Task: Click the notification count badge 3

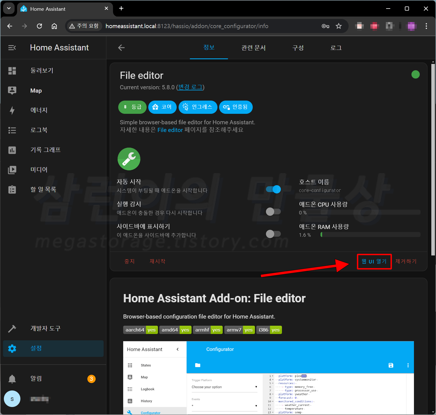Action: [91, 379]
